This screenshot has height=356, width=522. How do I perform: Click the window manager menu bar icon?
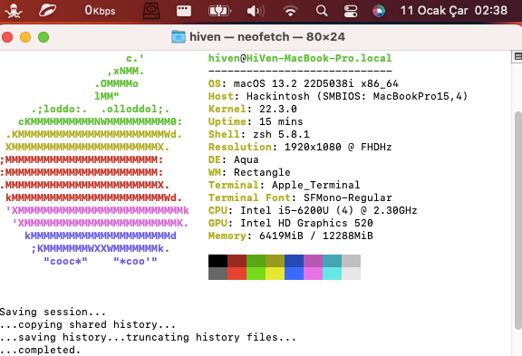coord(184,11)
